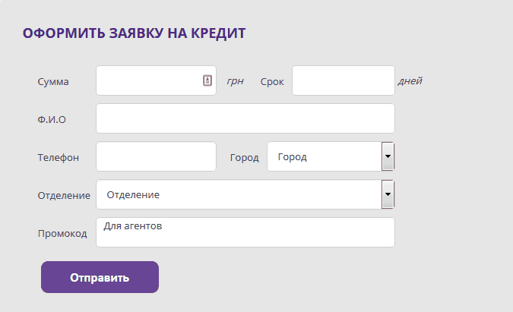Click the 'грн' currency unit text
The width and height of the screenshot is (513, 312).
coord(236,81)
